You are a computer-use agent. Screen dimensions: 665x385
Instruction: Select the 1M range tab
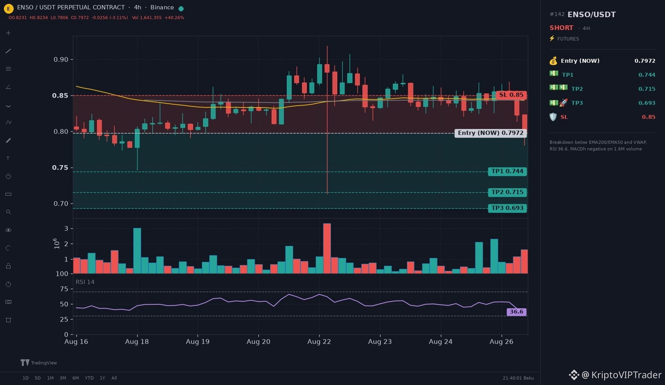[50, 378]
